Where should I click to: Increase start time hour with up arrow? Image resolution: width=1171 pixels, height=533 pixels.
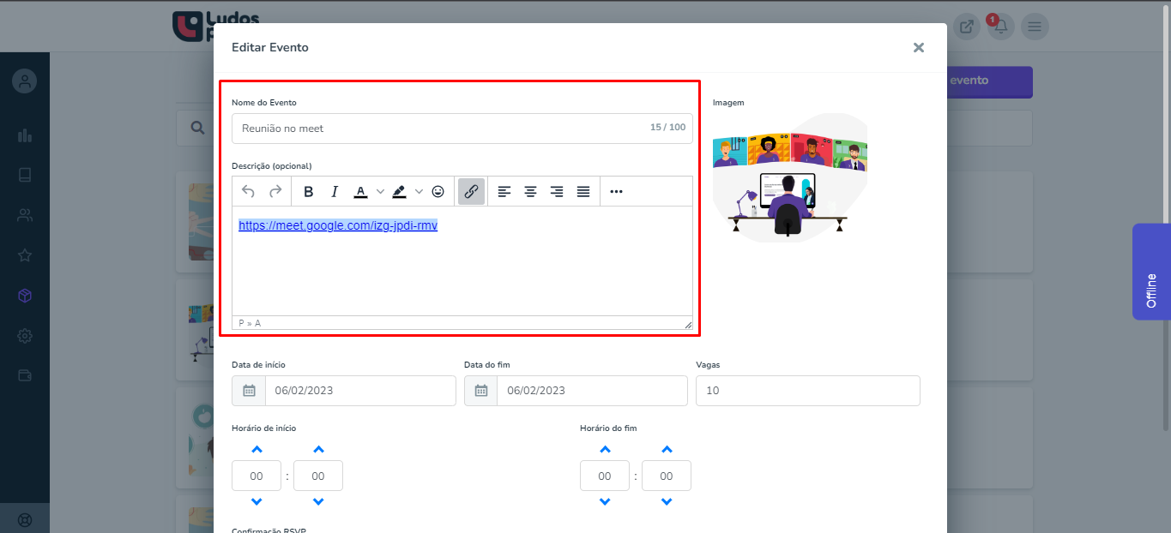(257, 450)
